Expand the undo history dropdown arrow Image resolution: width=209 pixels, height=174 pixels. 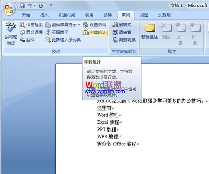click(x=35, y=6)
